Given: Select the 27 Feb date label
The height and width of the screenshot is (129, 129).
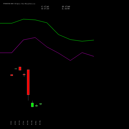Looking at the screenshot, I should pyautogui.click(x=23, y=123).
